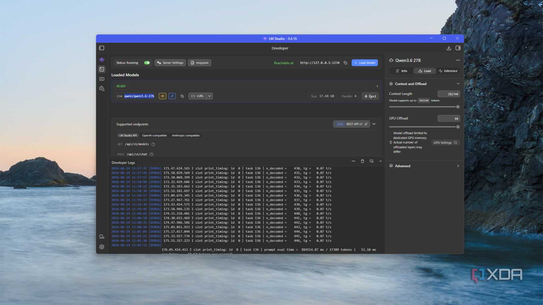Open the mcp.json file button
Viewport: 543px width, 305px height.
point(199,63)
